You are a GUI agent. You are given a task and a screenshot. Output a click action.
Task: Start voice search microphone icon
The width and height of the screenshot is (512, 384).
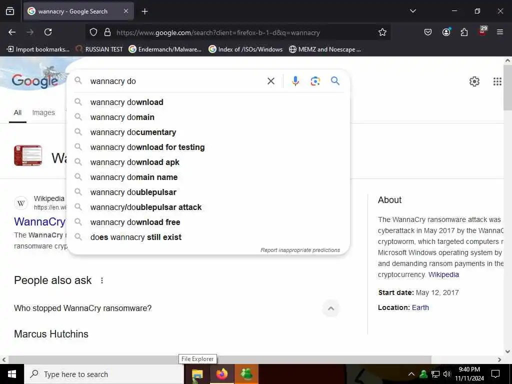coord(295,81)
